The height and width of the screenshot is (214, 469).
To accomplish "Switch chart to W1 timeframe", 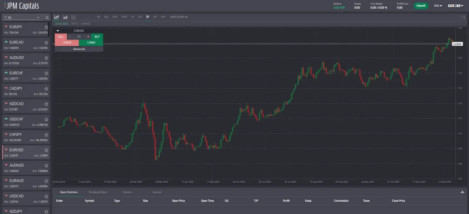I will coord(155,17).
